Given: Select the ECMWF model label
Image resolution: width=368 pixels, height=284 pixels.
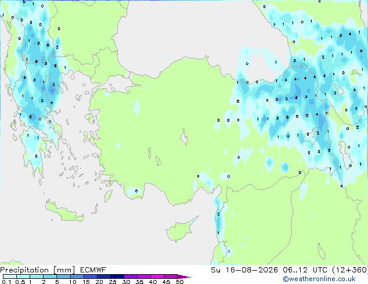Looking at the screenshot, I should 93,270.
